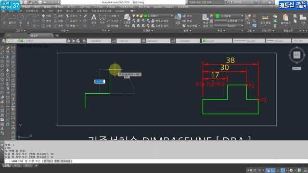Open the Paste (붙여넣기) clipboard tool

[285, 20]
